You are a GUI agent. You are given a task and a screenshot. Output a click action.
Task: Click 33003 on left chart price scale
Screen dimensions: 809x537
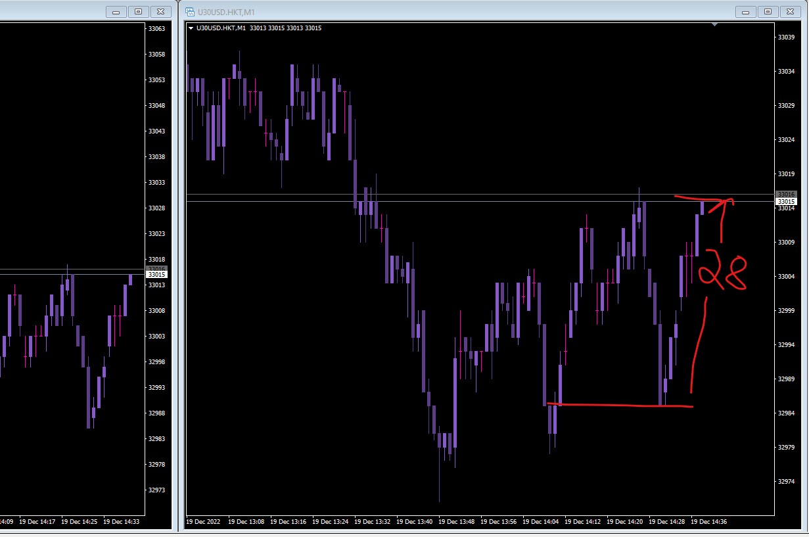157,336
